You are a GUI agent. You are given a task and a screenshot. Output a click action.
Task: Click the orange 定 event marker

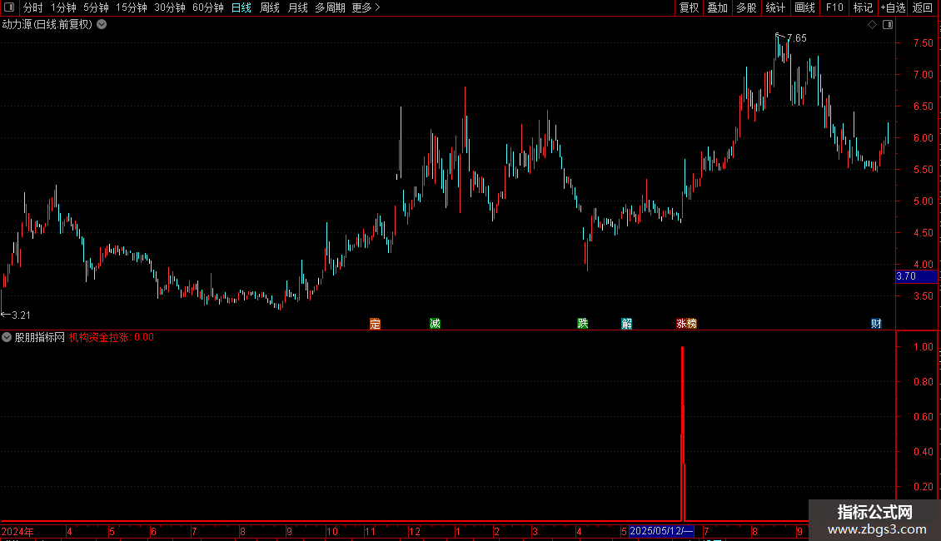[375, 324]
